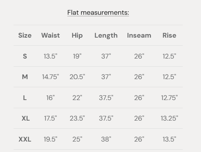Click the Length column header
The width and height of the screenshot is (201, 152).
point(106,36)
